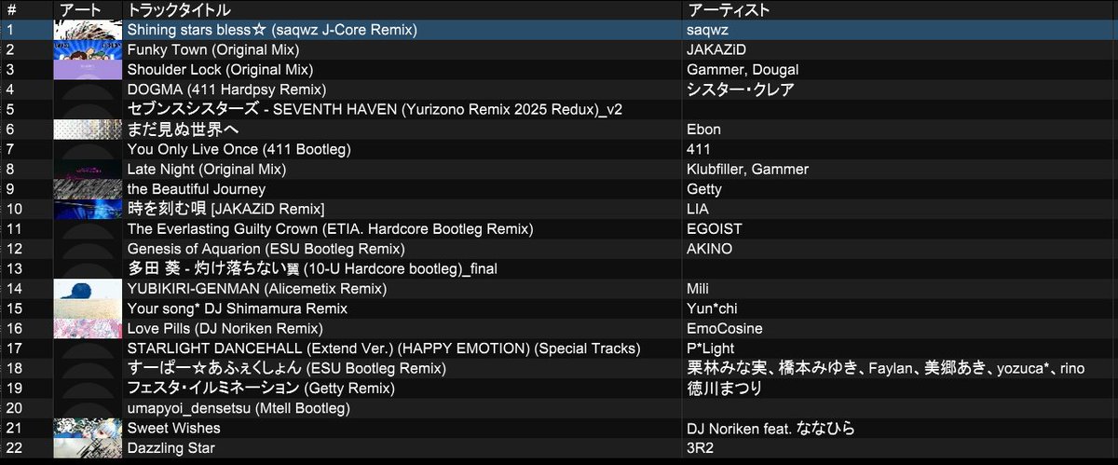Click the YUBIKIRI-GENMAN album art
The image size is (1118, 465).
coord(88,289)
